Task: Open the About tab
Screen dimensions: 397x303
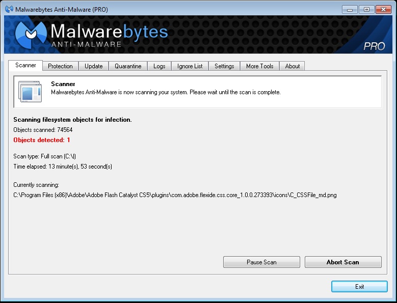Action: pos(293,66)
